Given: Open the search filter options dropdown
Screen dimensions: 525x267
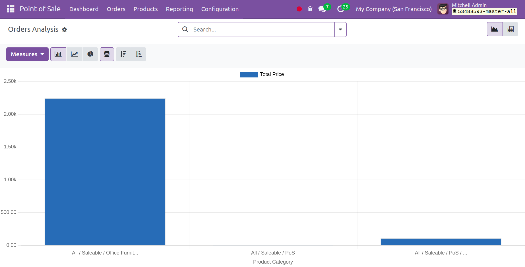Looking at the screenshot, I should click(340, 30).
